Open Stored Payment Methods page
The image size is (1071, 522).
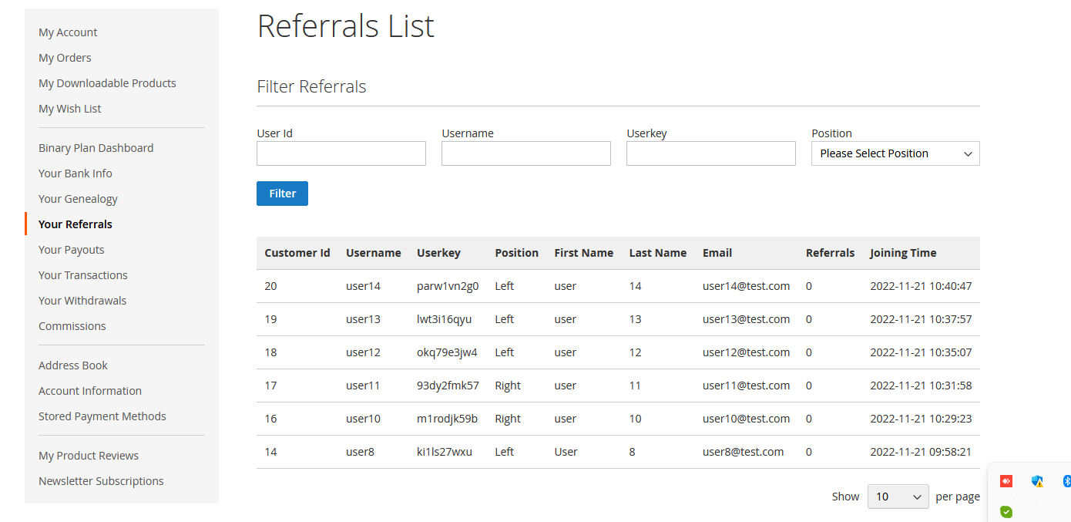[x=102, y=416]
